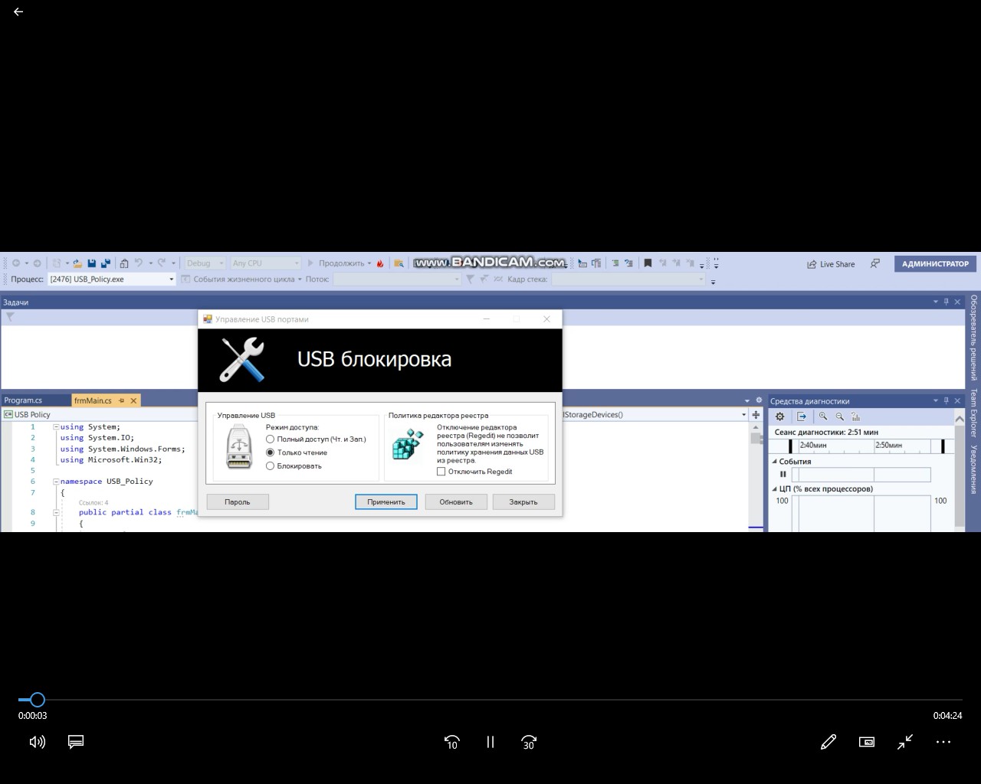Click the video seek bar thumb

click(x=38, y=699)
